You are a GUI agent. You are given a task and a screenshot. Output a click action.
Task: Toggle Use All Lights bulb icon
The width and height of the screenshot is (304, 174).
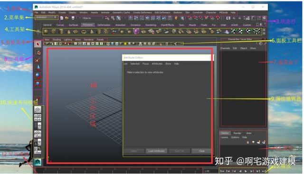click(125, 44)
